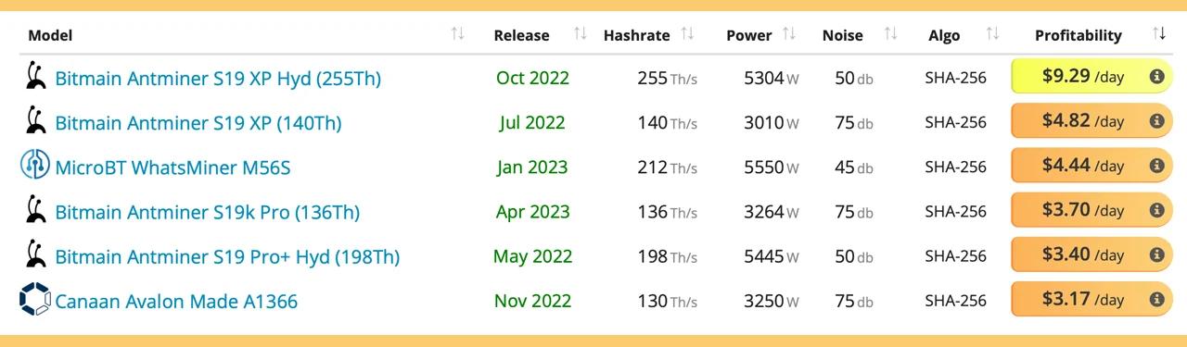Open info icon on $4.44 /day profitability
This screenshot has height=347, width=1187.
tap(1156, 166)
